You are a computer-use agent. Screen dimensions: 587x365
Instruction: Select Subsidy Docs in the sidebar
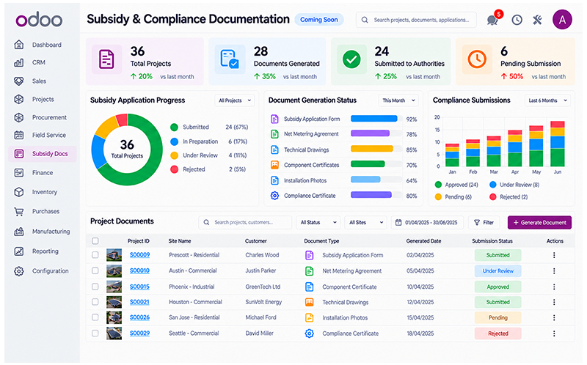tap(43, 154)
